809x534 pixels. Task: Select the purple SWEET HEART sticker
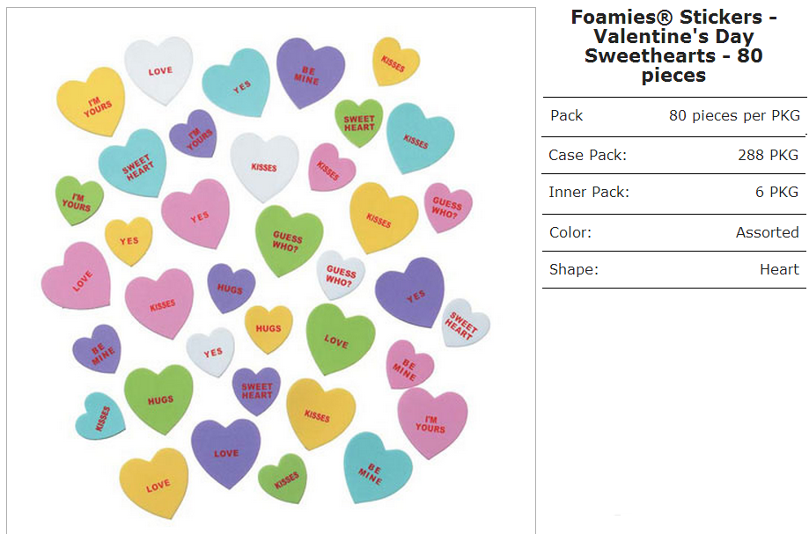pyautogui.click(x=256, y=391)
